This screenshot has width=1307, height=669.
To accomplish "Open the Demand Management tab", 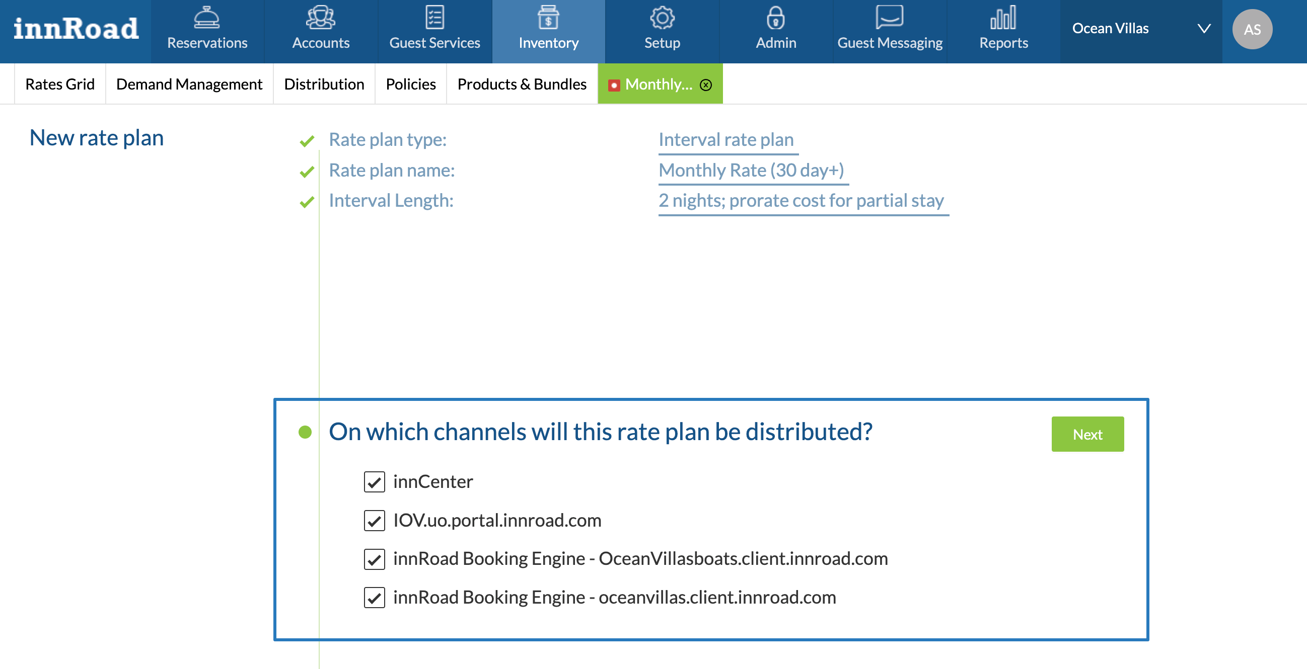I will (x=189, y=84).
